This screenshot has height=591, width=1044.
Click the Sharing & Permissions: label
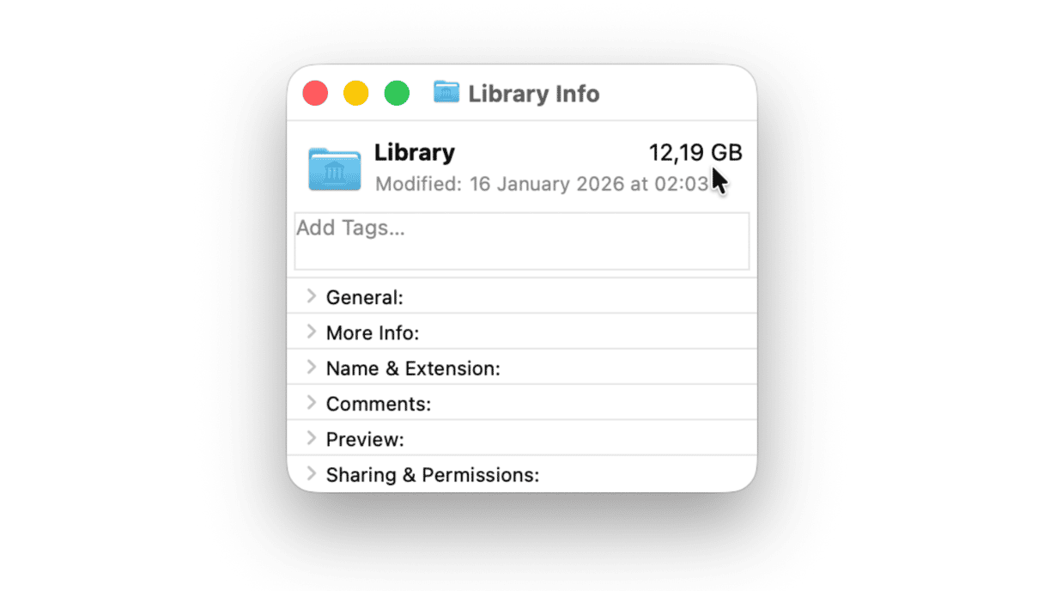click(x=433, y=475)
